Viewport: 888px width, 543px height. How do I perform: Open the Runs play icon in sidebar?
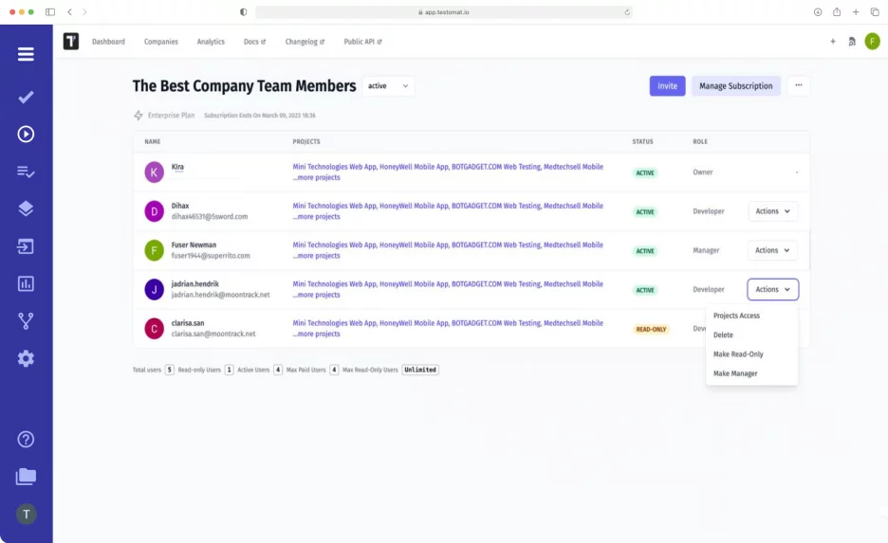coord(26,134)
